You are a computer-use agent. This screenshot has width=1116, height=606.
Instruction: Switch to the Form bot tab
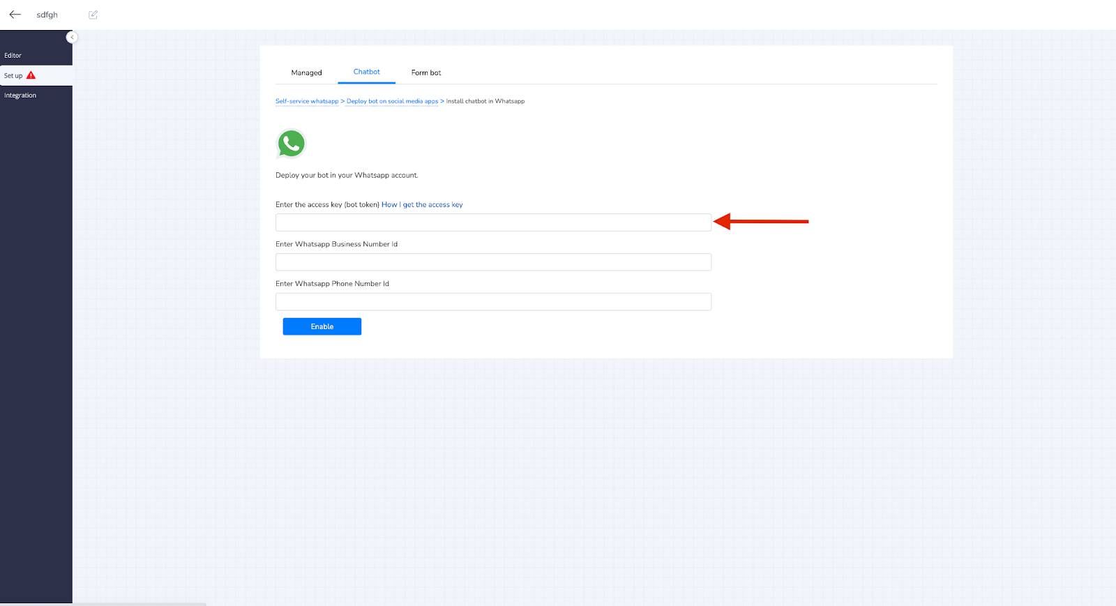[426, 73]
